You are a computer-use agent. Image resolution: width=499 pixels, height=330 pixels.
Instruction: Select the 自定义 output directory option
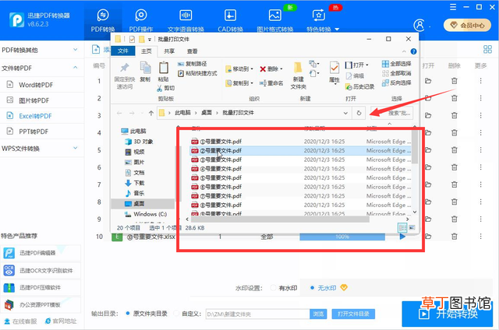[x=176, y=314]
